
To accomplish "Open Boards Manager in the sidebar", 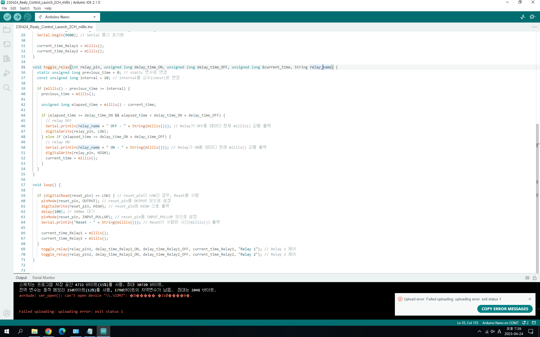I will coord(7,44).
